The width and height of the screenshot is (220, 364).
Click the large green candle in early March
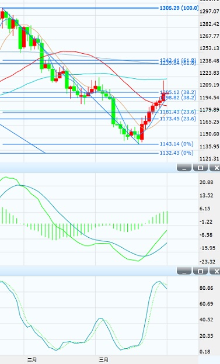coord(113,111)
